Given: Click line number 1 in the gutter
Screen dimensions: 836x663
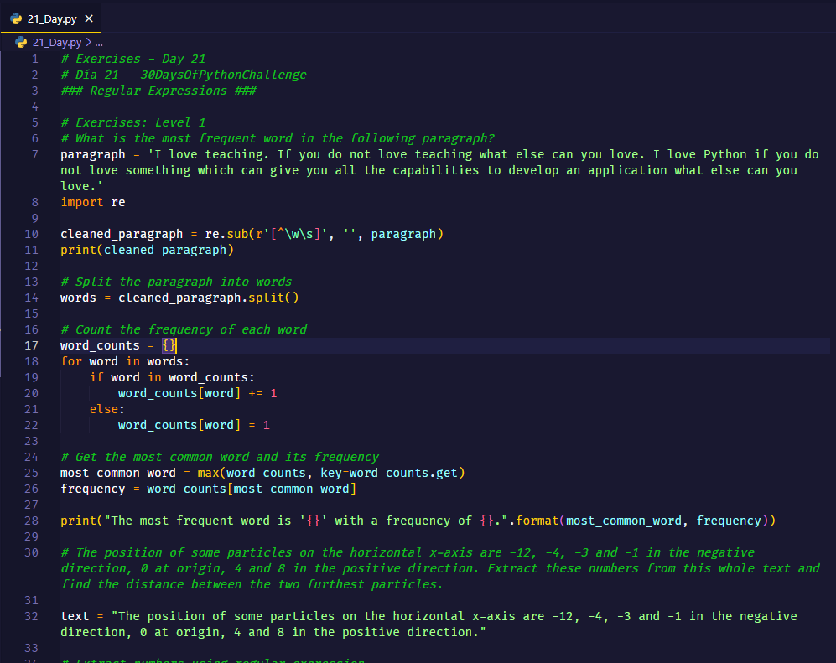Looking at the screenshot, I should click(34, 59).
